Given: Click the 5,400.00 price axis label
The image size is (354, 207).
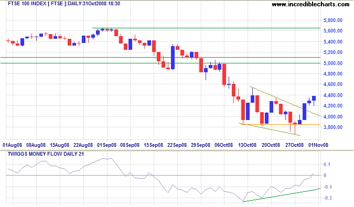Looking at the screenshot, I should point(333,42).
